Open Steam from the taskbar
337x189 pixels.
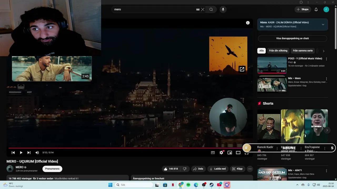pos(211,185)
